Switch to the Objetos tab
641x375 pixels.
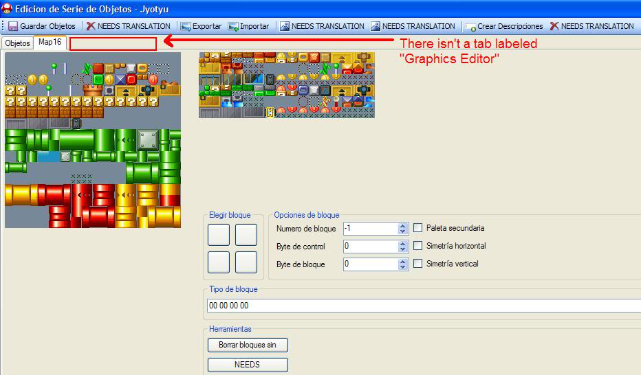pos(17,43)
